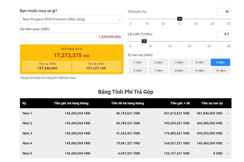Select the 3 năm loan term
244x162 pixels.
pos(179,62)
